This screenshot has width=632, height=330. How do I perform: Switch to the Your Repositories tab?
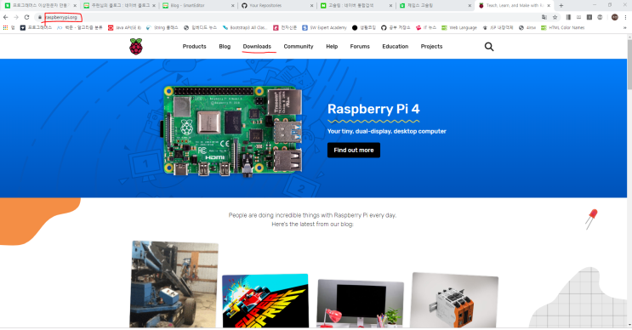[x=276, y=6]
